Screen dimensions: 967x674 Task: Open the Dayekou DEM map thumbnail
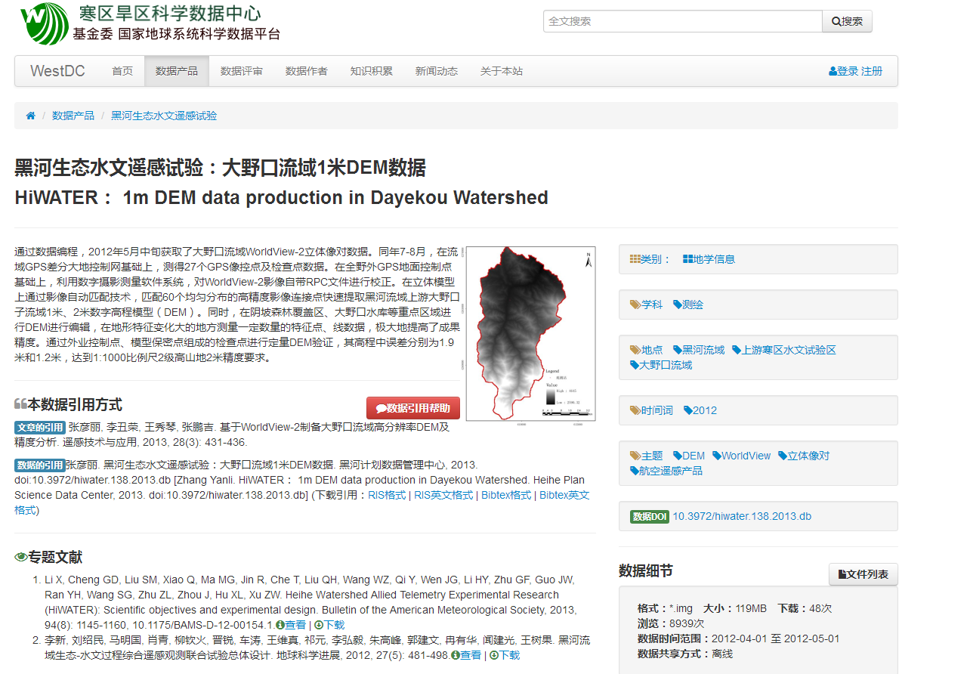tap(530, 333)
